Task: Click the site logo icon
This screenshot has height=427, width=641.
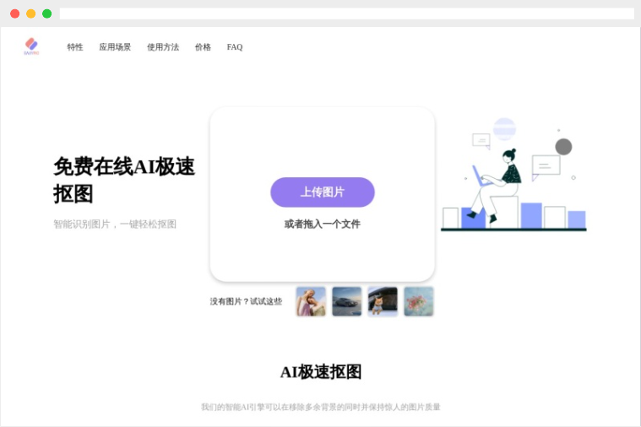Action: (x=31, y=46)
